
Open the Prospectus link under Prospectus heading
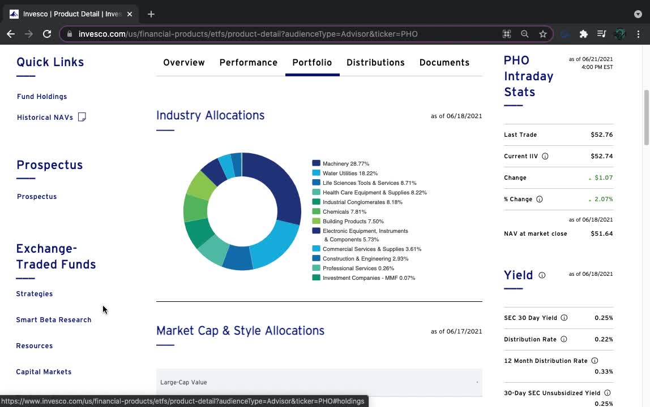[37, 197]
